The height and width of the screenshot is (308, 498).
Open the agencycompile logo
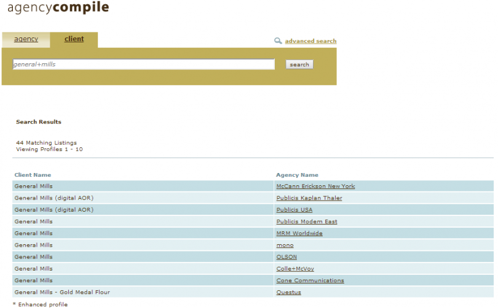tap(58, 7)
